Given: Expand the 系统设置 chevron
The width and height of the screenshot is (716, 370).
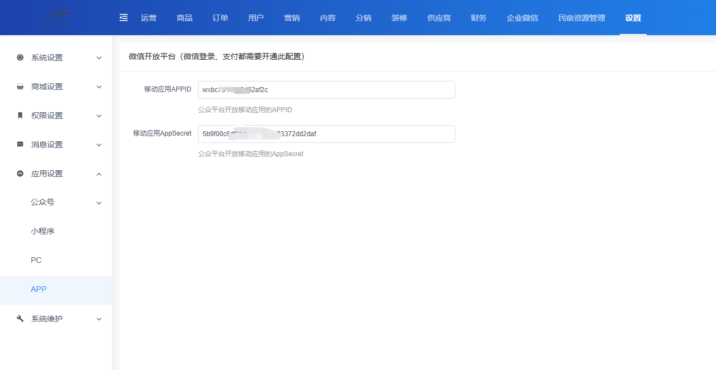Looking at the screenshot, I should 99,58.
